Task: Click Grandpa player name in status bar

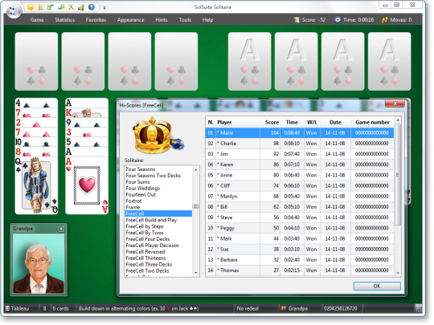Action: click(298, 308)
